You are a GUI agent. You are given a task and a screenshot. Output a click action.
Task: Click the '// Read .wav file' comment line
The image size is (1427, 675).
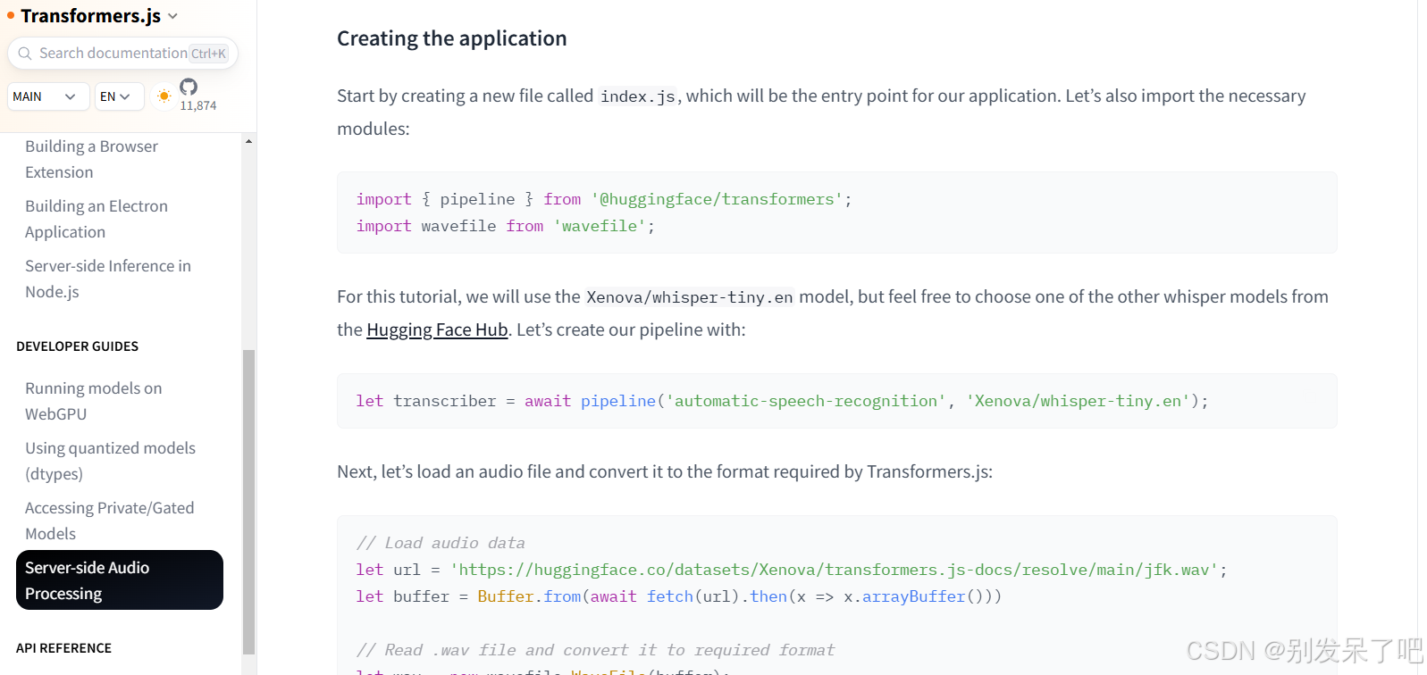[x=595, y=650]
